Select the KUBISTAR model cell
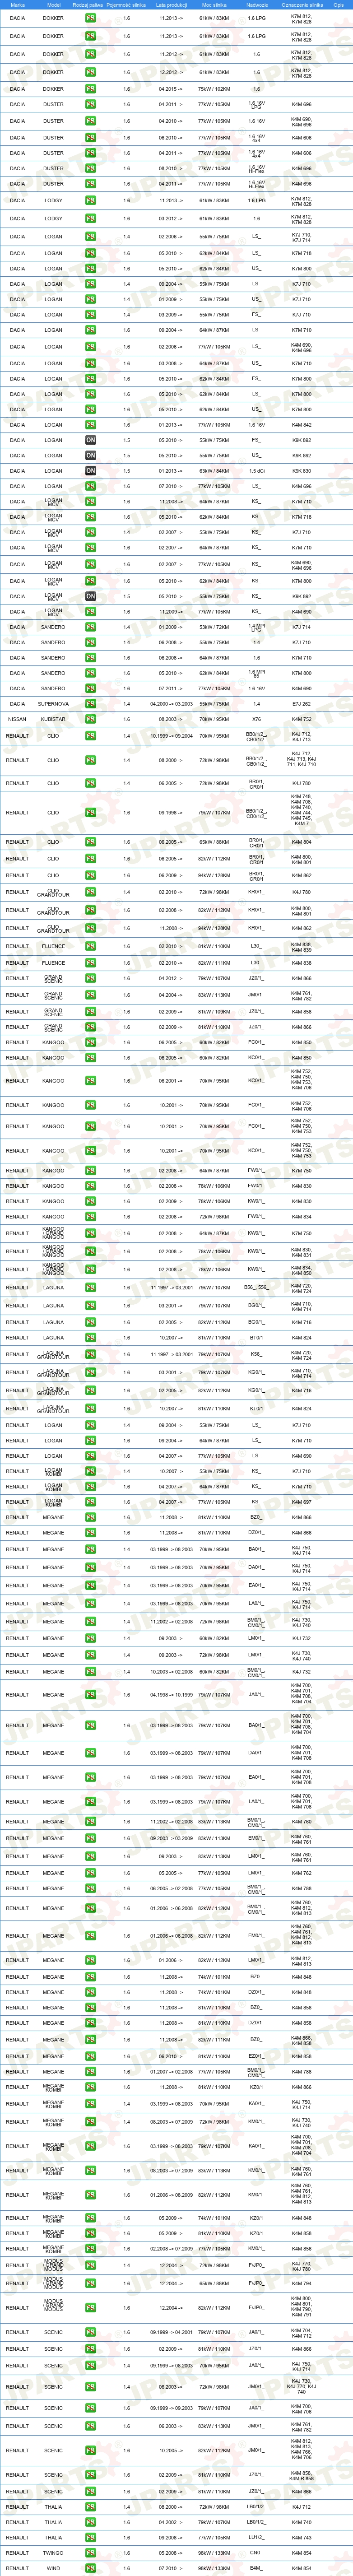Viewport: 353px width, 2576px height. [53, 719]
